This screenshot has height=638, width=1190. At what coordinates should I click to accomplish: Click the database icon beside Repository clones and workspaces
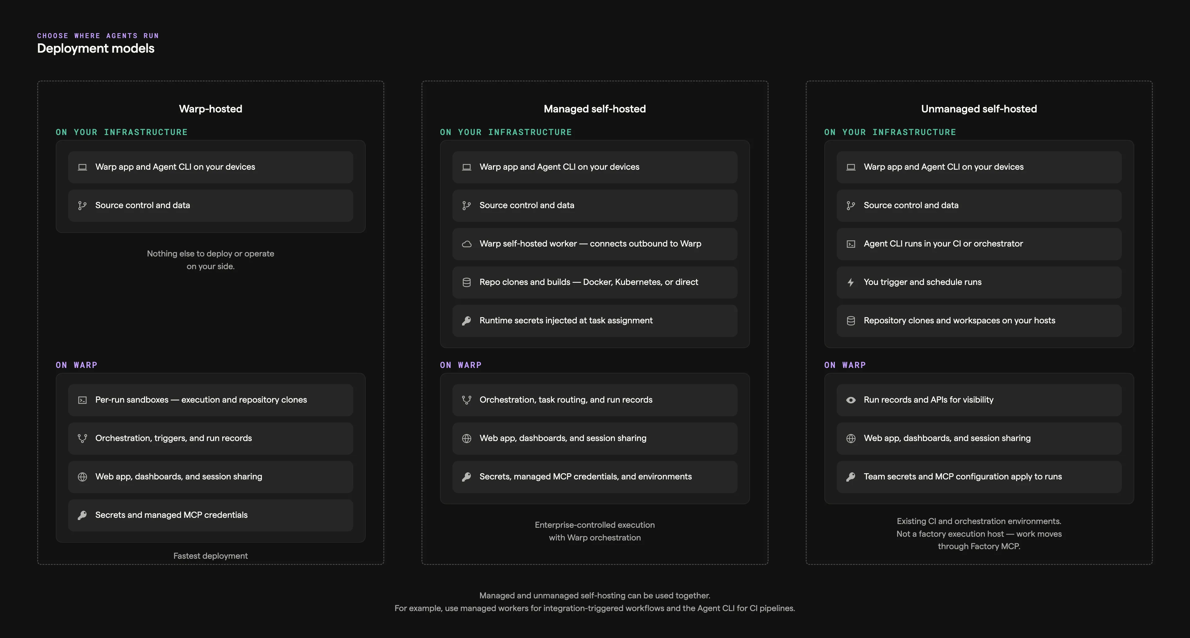point(851,320)
